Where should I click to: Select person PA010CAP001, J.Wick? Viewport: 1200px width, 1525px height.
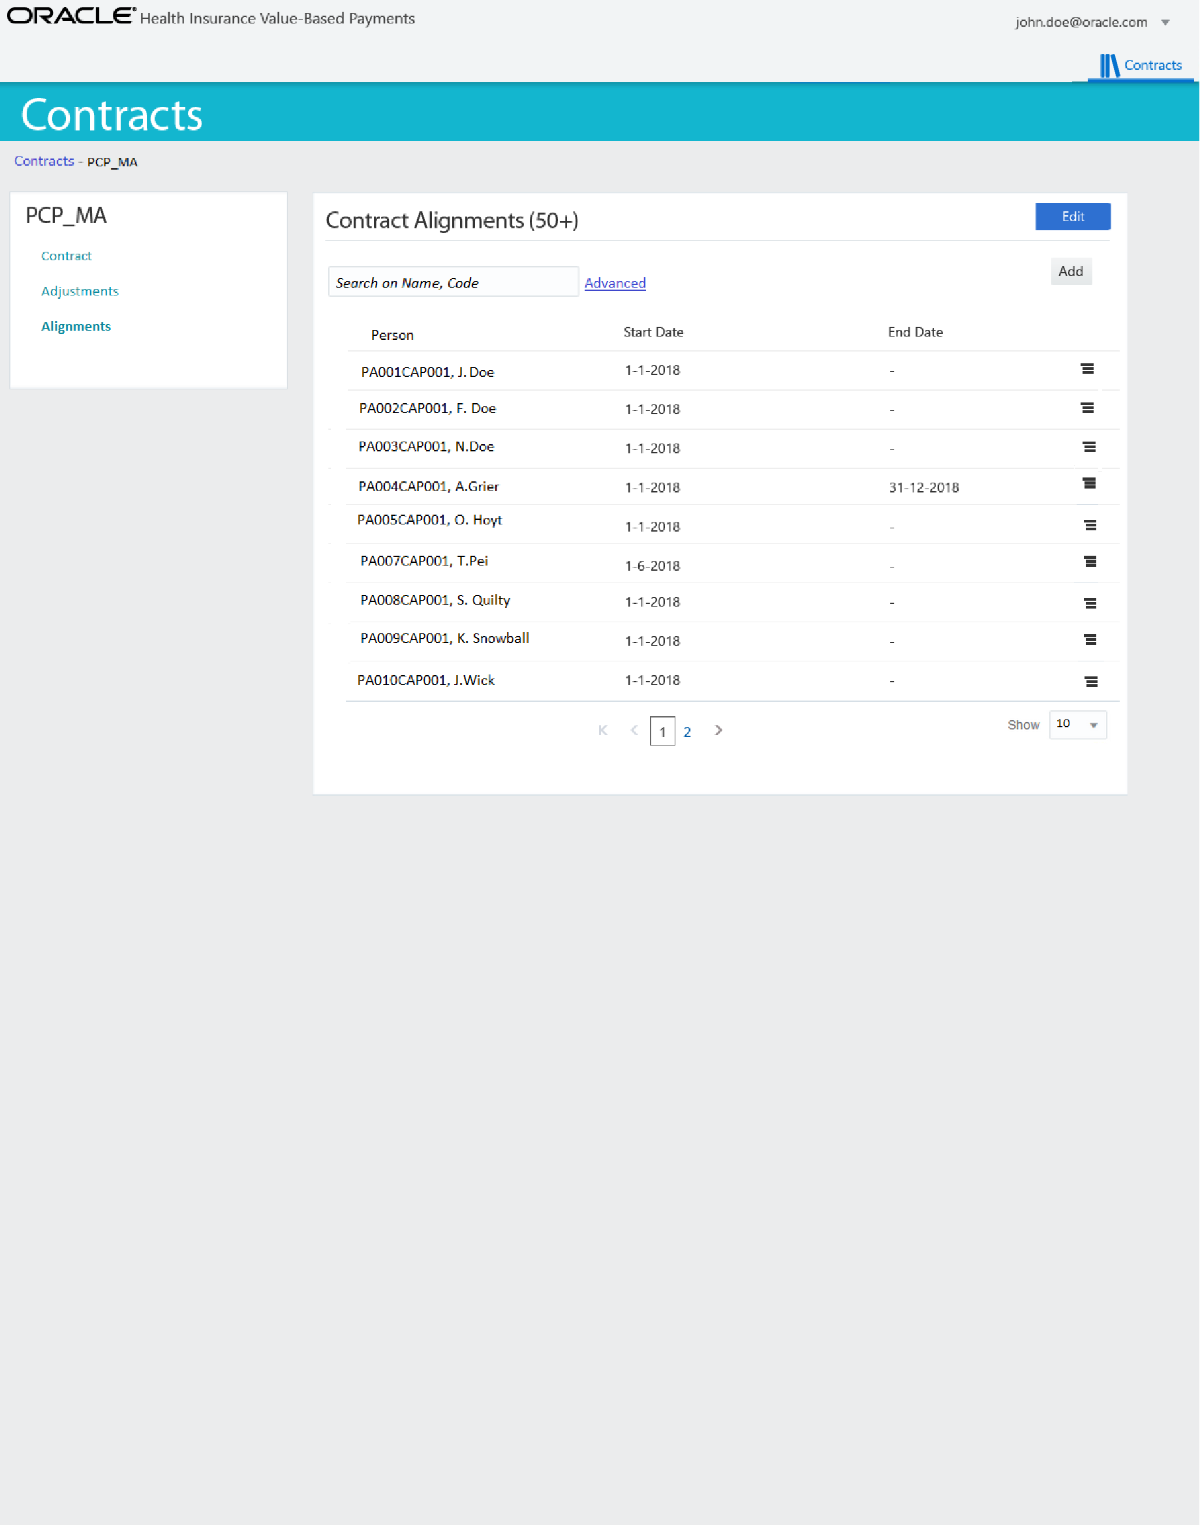tap(425, 680)
